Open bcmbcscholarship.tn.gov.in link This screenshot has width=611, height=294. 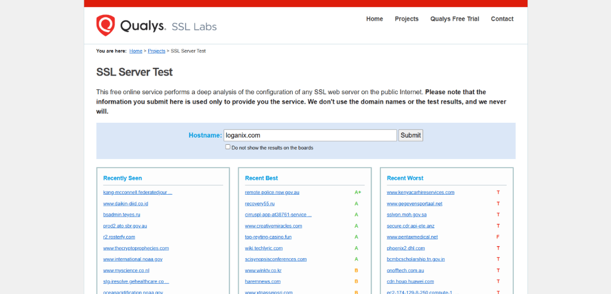416,259
